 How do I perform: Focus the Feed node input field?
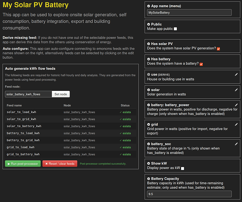click(28, 94)
